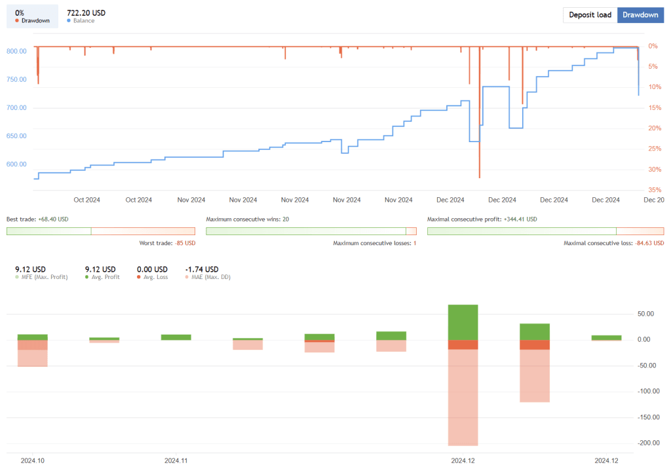Viewport: 671px width, 469px height.
Task: Click the Maximal consecutive profit bar
Action: coord(545,231)
